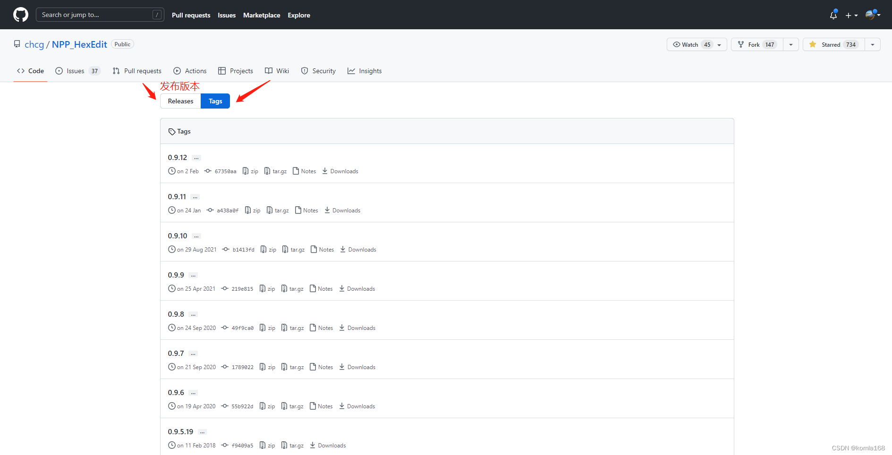
Task: Download tar.gz for tag 0.9.10
Action: (x=293, y=249)
